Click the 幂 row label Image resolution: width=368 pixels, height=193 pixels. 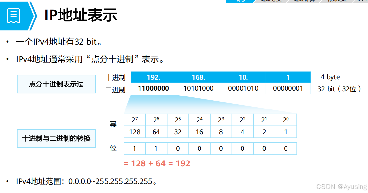tap(113, 124)
